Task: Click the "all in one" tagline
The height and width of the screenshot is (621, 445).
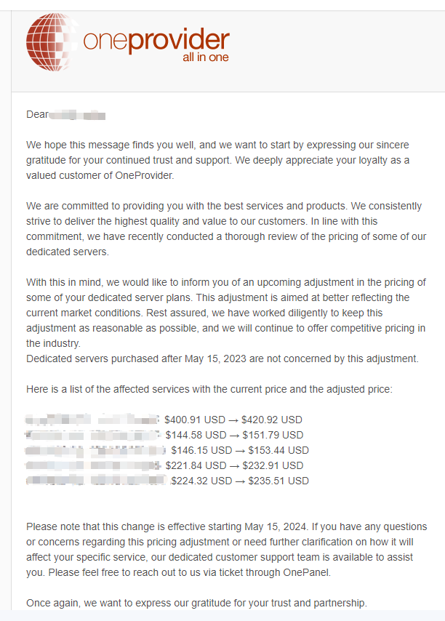Action: point(205,58)
